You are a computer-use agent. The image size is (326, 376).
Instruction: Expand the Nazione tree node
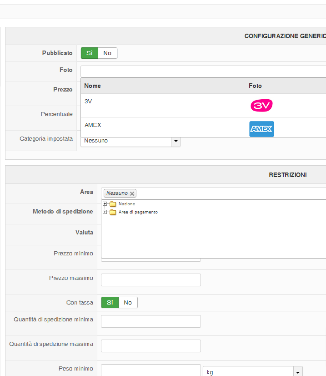(105, 204)
